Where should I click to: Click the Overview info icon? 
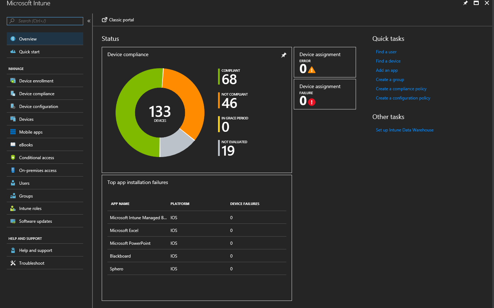click(x=13, y=39)
